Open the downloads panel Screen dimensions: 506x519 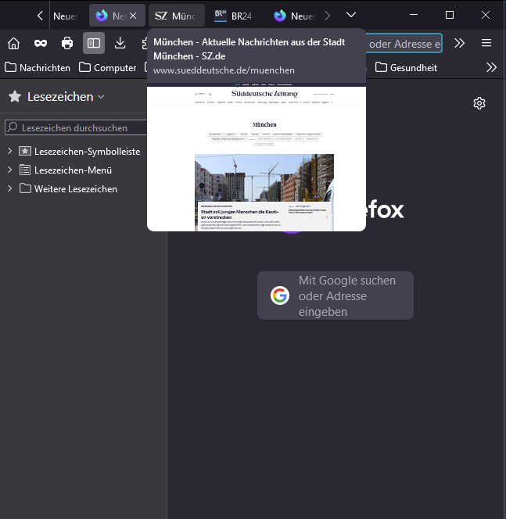pos(120,43)
